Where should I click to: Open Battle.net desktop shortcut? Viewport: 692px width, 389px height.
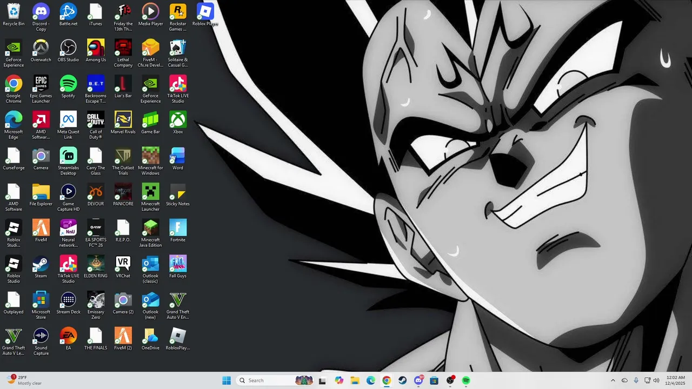[x=68, y=16]
